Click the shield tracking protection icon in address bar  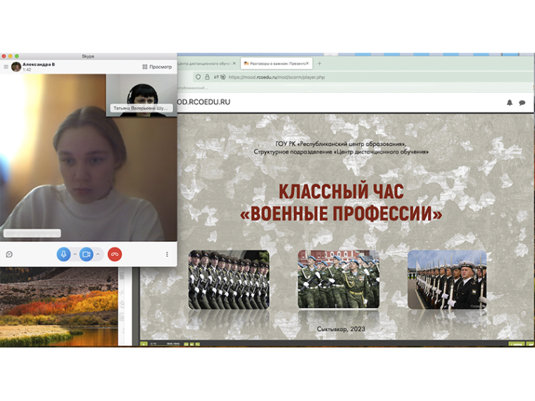point(198,77)
